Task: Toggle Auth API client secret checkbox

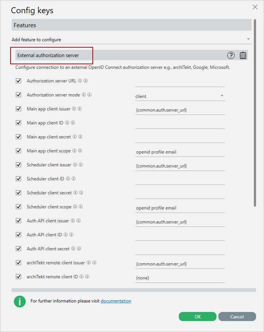Action: coord(18,248)
